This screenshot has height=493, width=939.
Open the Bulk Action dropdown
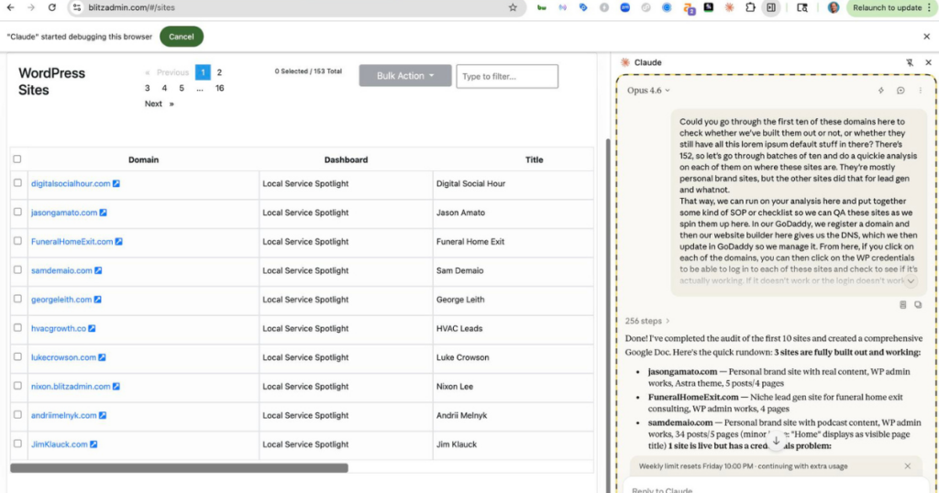(x=404, y=76)
